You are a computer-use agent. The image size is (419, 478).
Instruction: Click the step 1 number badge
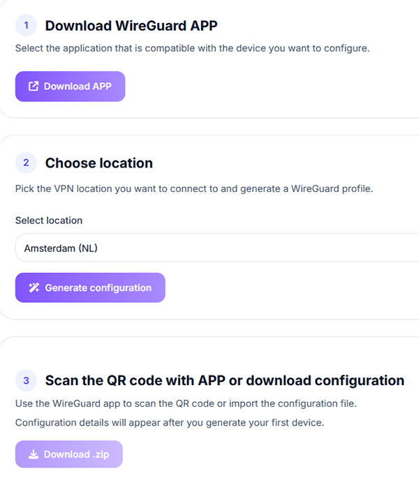tap(26, 26)
